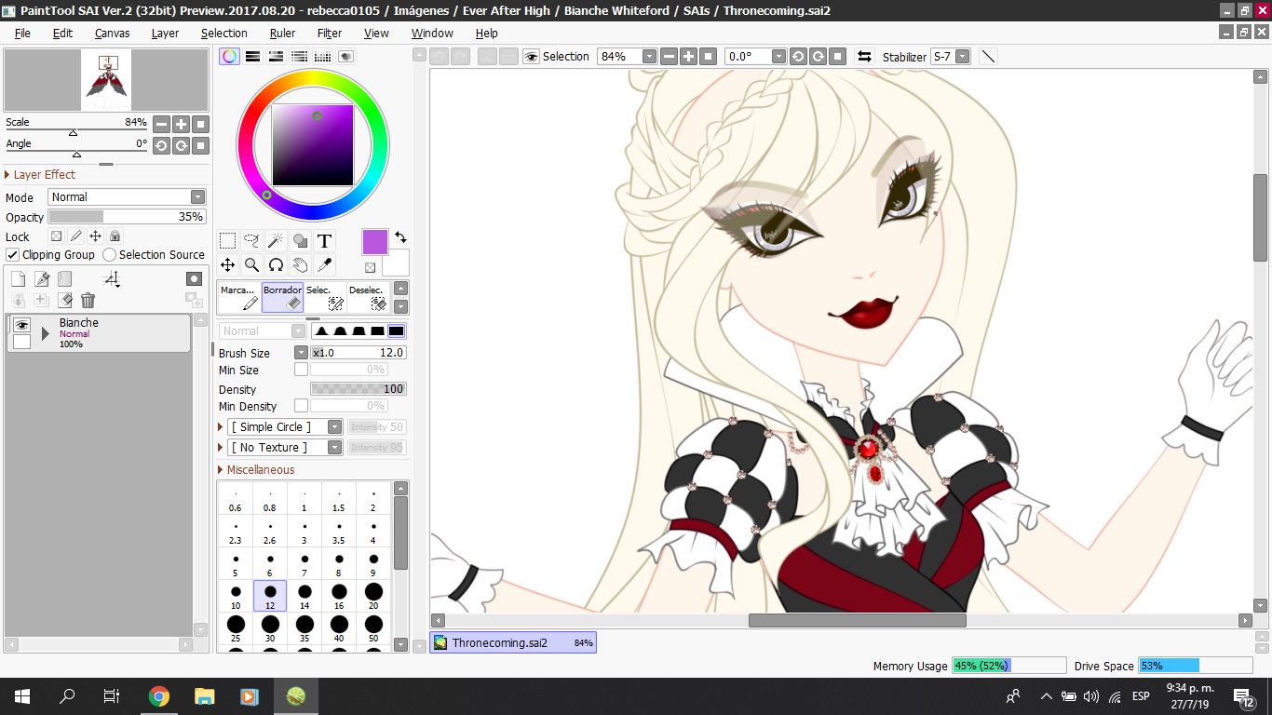The height and width of the screenshot is (715, 1272).
Task: Select the magic wand tool
Action: [x=276, y=241]
